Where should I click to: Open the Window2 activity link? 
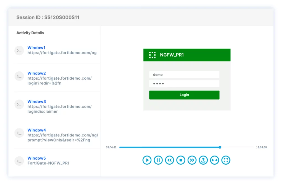tap(37, 73)
